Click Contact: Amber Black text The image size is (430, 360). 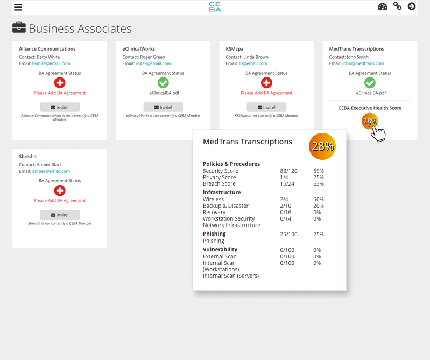click(40, 165)
